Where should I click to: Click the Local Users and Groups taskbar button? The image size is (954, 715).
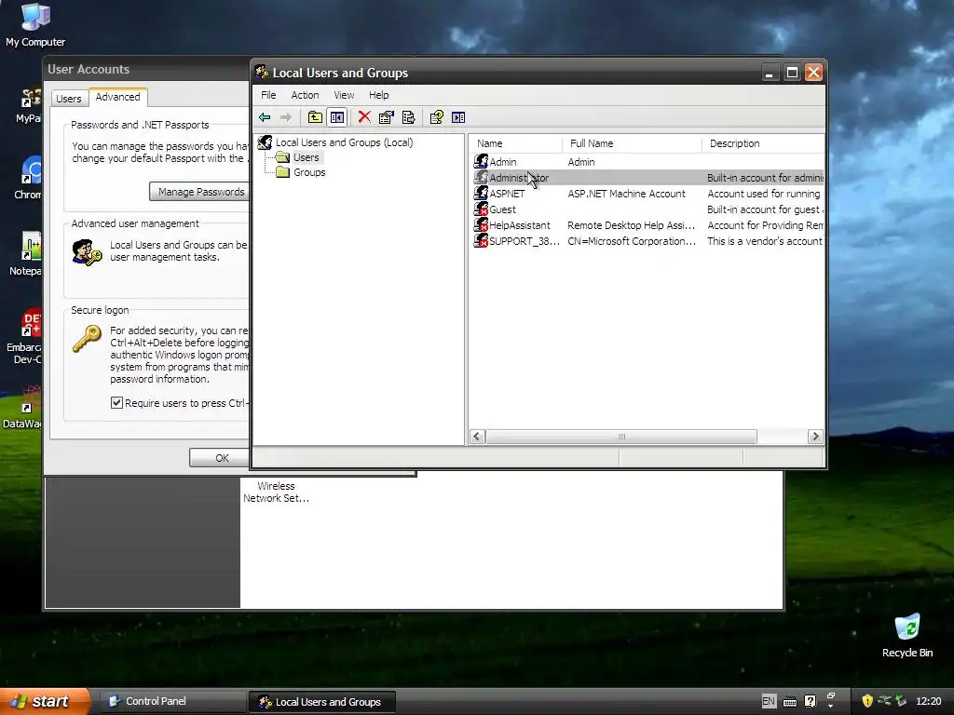pyautogui.click(x=321, y=702)
